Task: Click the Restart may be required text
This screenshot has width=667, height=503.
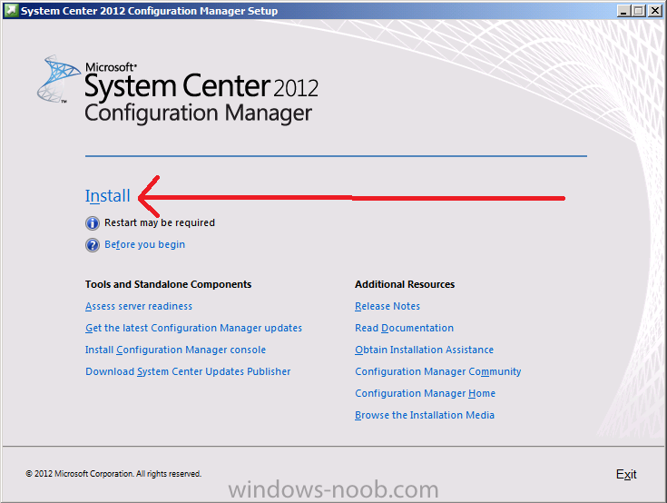Action: point(160,222)
